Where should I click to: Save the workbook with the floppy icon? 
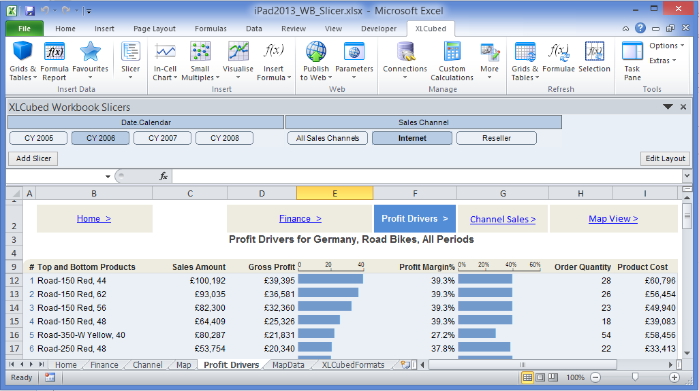pos(30,11)
